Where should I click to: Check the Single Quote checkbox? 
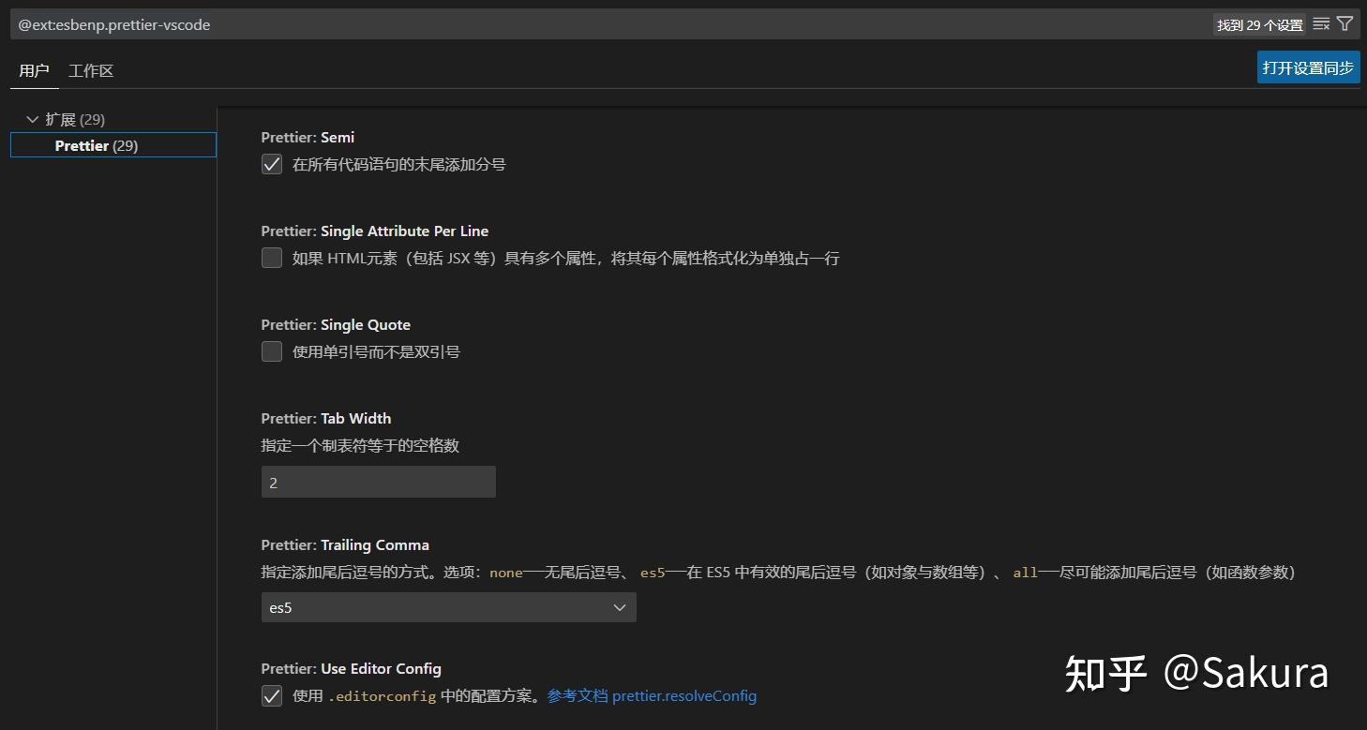[x=271, y=351]
